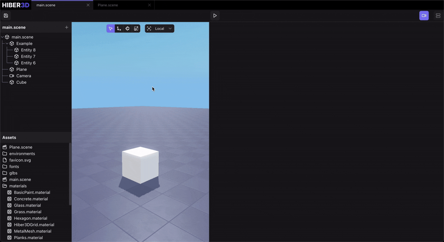Click the save icon in the top toolbar
This screenshot has height=242, width=444.
tap(5, 16)
